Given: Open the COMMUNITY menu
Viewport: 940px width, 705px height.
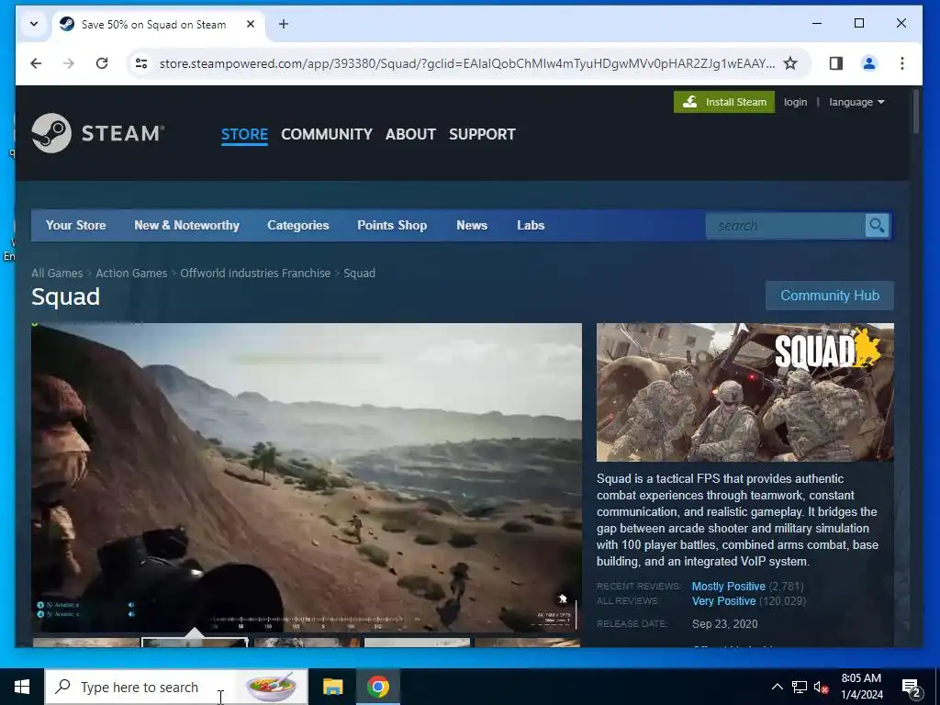Looking at the screenshot, I should pos(327,134).
